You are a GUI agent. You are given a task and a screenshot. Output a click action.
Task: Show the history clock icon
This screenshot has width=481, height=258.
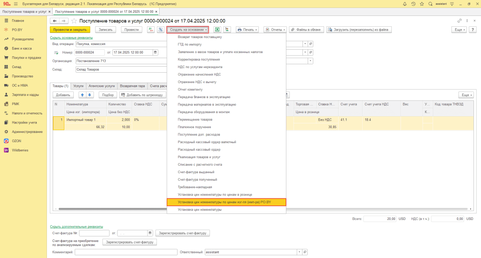pos(413,4)
